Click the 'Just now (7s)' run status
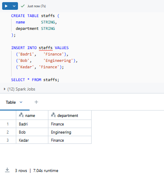164x175 pixels. [x=36, y=6]
